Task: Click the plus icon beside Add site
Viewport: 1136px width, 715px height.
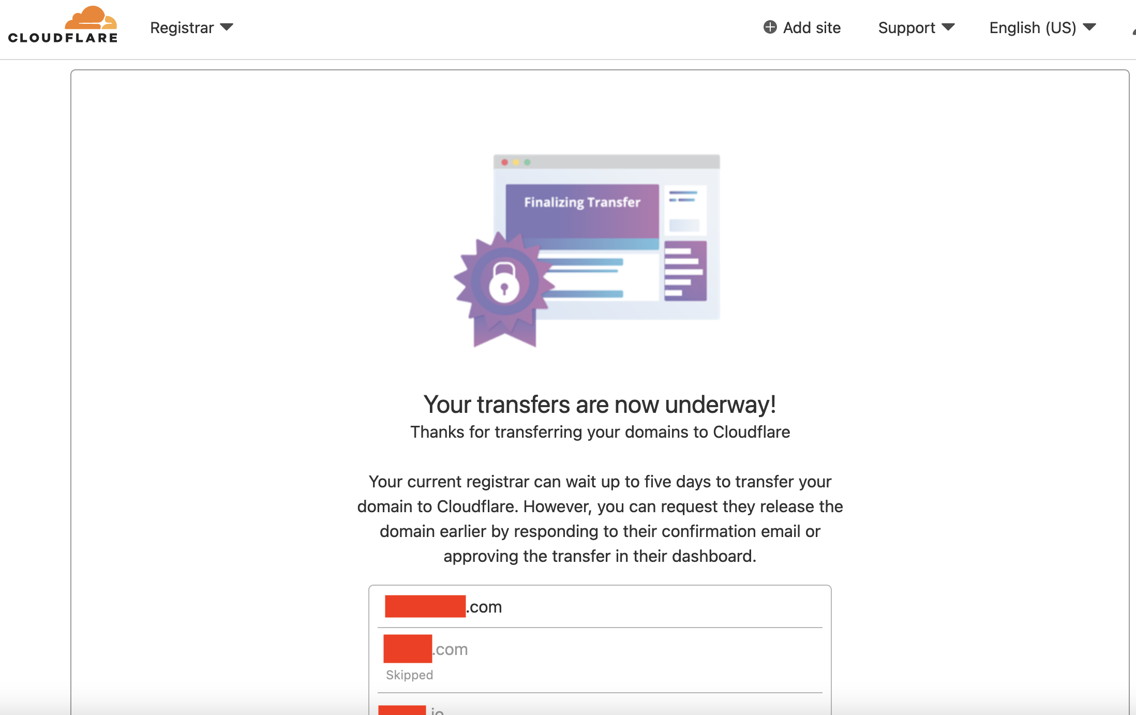Action: [770, 27]
